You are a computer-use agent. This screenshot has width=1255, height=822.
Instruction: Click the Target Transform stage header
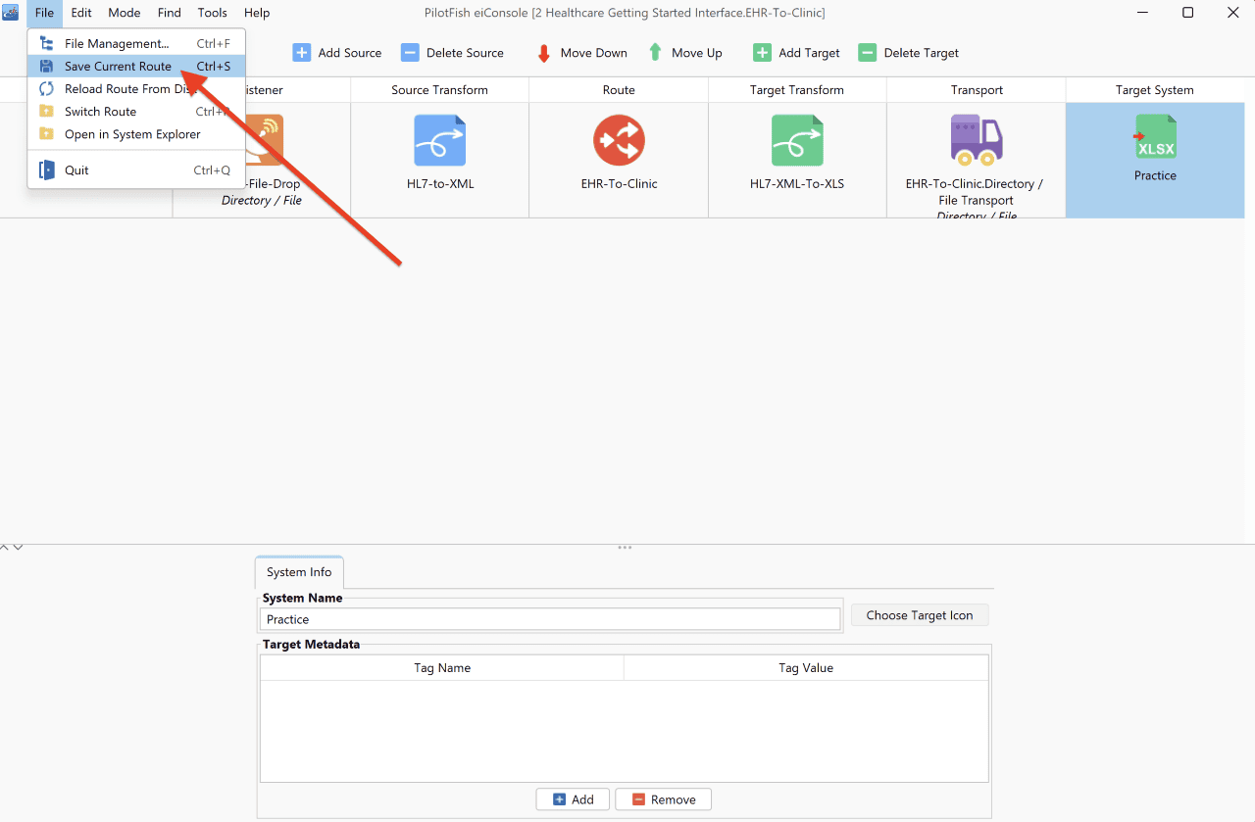[797, 90]
